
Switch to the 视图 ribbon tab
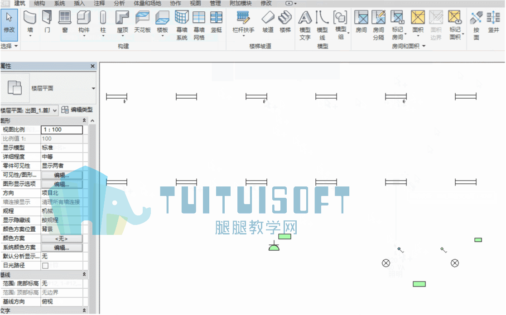point(195,3)
